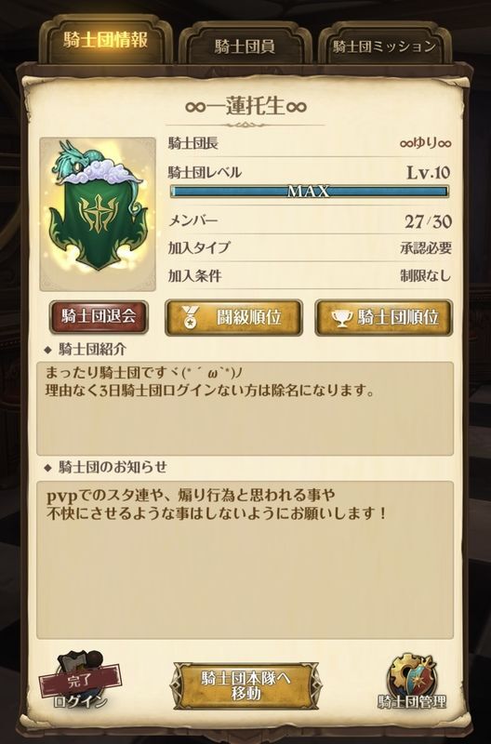Tap the ログイン 完了 stamp icon

tap(80, 681)
